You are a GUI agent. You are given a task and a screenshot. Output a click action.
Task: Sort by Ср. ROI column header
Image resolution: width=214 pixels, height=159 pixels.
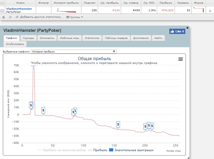coord(149,3)
